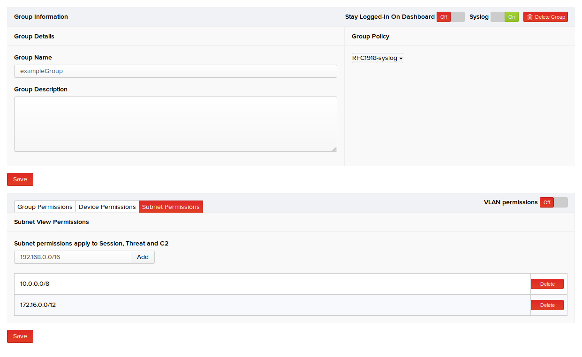Viewport: 582px width, 357px height.
Task: Switch to the Device Permissions tab
Action: pos(107,207)
